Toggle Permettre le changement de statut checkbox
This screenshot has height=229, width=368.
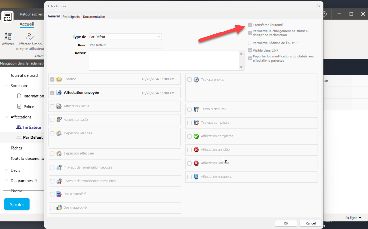click(250, 33)
